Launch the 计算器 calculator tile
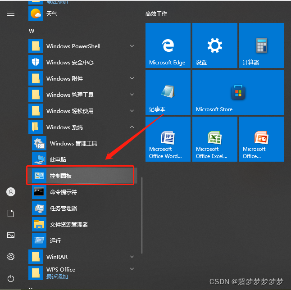Viewport: 291px width, 290px height. [x=262, y=45]
